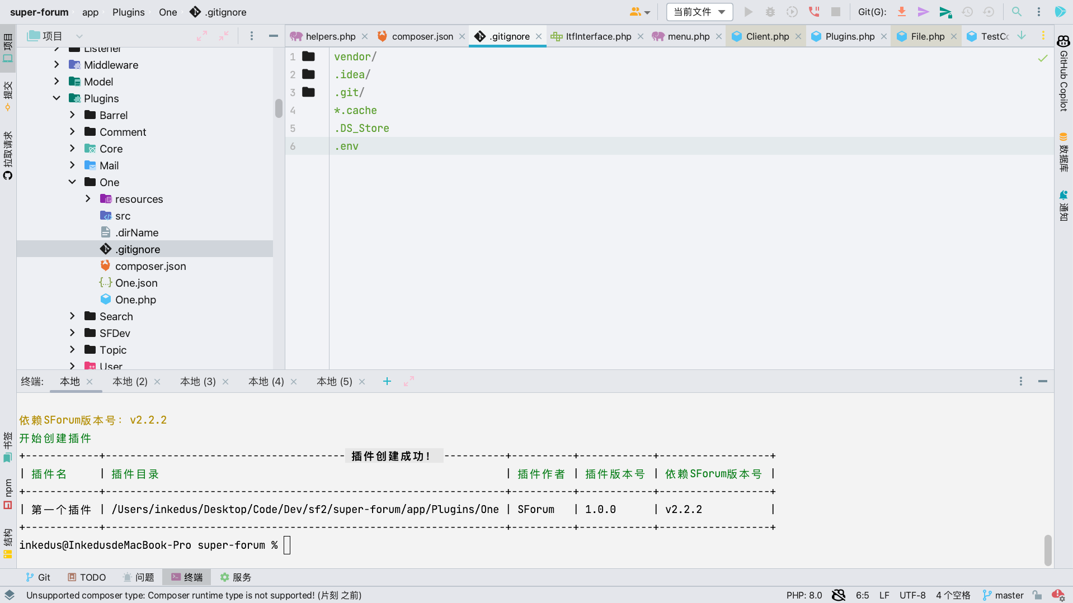Expand the Search plugin folder
Image resolution: width=1073 pixels, height=603 pixels.
pos(72,316)
